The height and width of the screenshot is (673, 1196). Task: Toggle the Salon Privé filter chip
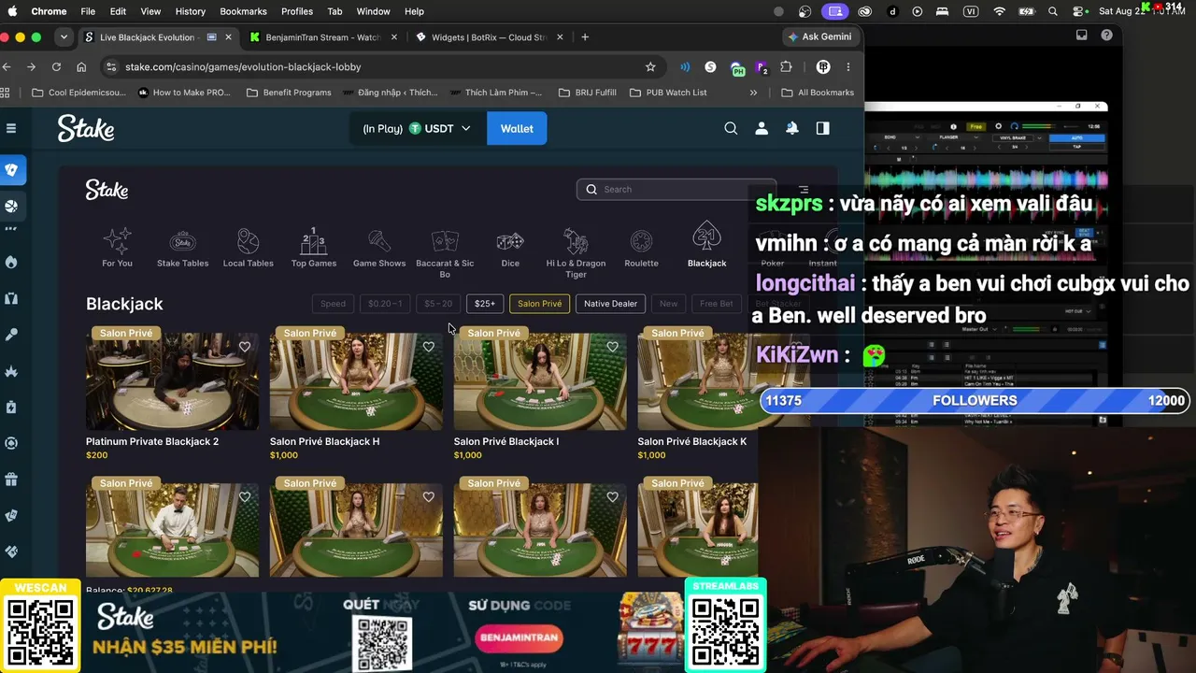click(540, 304)
